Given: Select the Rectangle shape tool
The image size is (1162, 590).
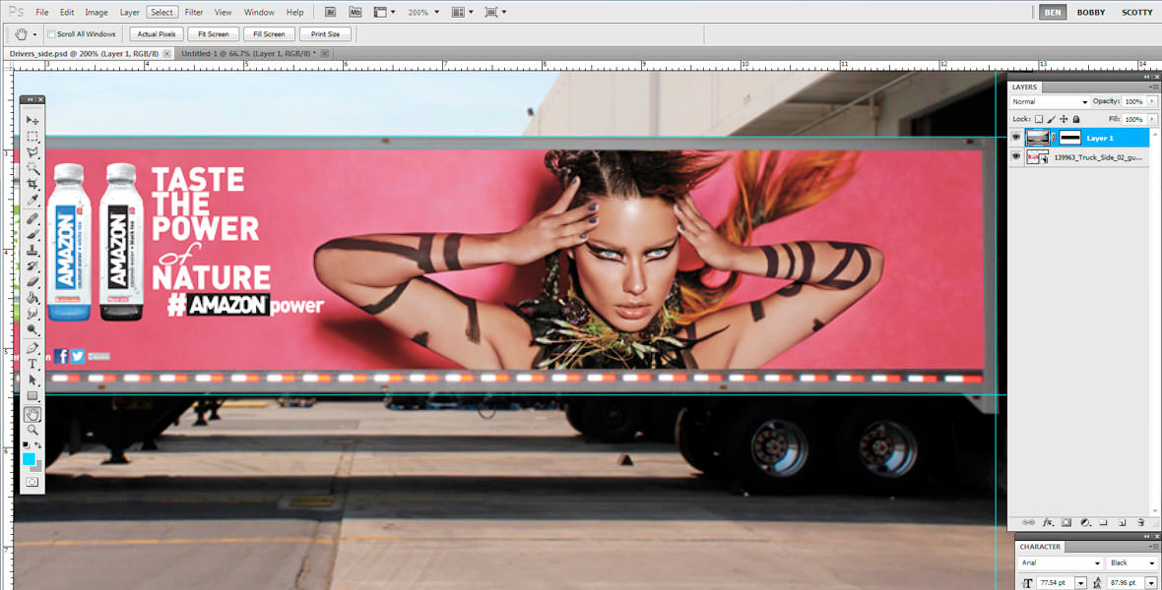Looking at the screenshot, I should 32,397.
